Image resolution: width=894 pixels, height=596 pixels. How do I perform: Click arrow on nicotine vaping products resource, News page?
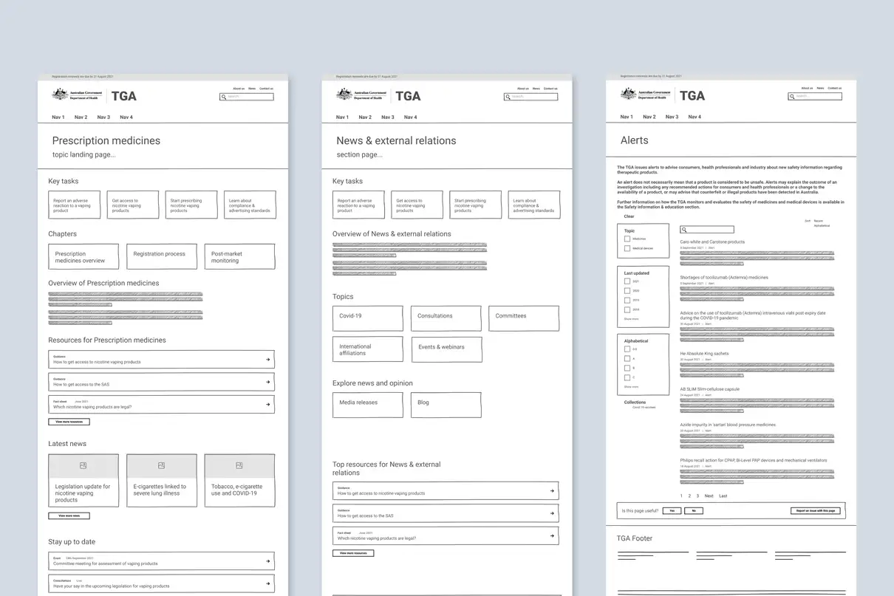click(x=550, y=490)
